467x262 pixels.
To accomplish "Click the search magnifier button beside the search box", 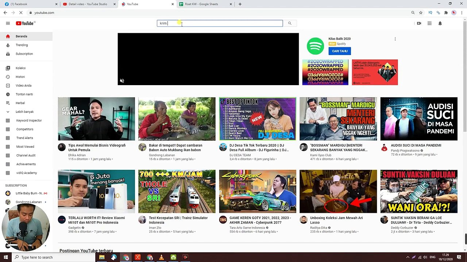I will click(x=290, y=23).
